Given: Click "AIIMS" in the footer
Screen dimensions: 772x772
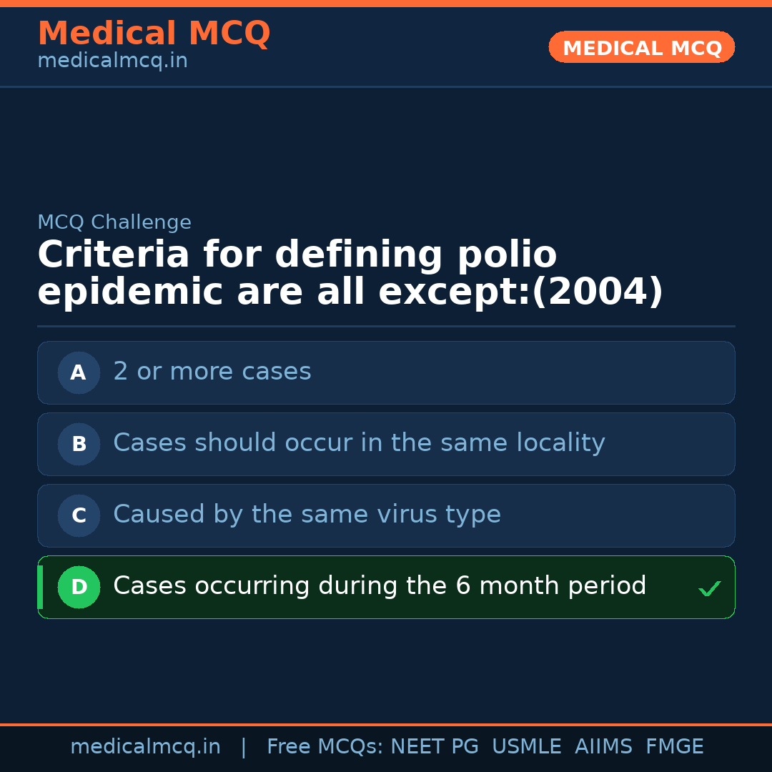Looking at the screenshot, I should 603,747.
